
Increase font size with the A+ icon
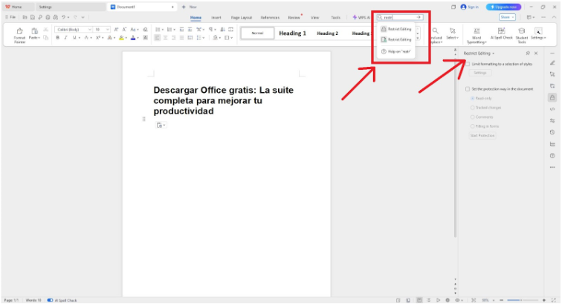116,30
